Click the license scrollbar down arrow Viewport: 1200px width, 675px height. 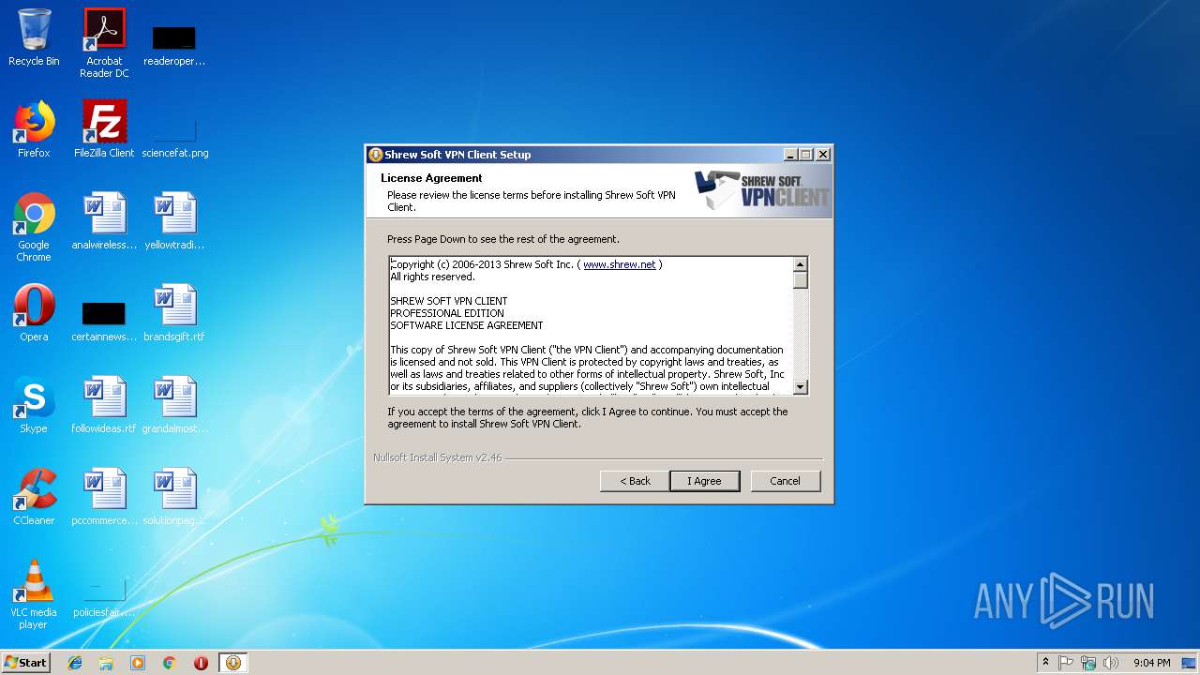coord(801,386)
